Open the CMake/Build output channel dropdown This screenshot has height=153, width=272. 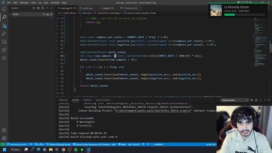234,100
